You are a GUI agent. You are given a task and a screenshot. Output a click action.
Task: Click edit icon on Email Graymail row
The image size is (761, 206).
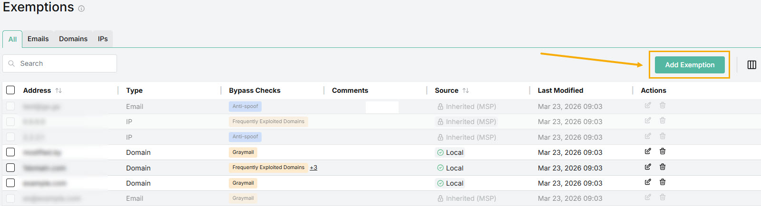coord(648,197)
